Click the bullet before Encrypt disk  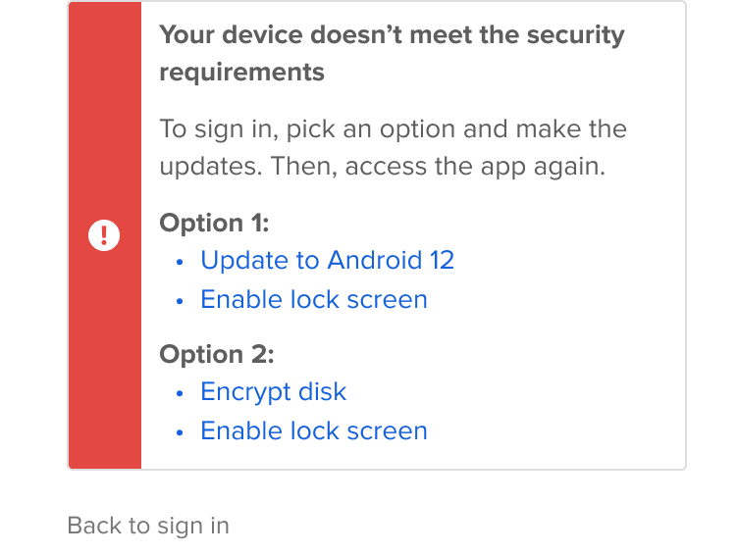tap(180, 393)
